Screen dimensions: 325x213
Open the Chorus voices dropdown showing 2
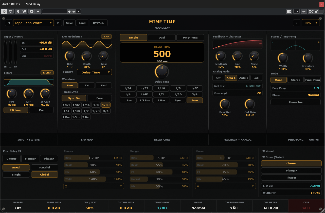click(94, 186)
